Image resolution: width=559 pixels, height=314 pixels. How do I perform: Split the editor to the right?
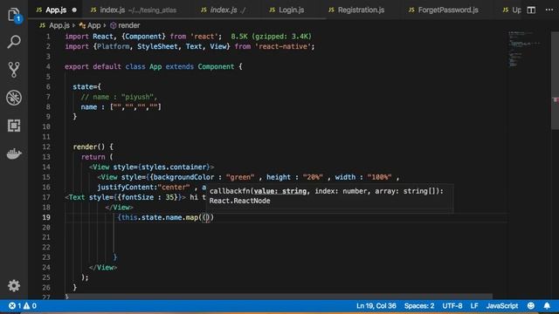click(x=531, y=10)
